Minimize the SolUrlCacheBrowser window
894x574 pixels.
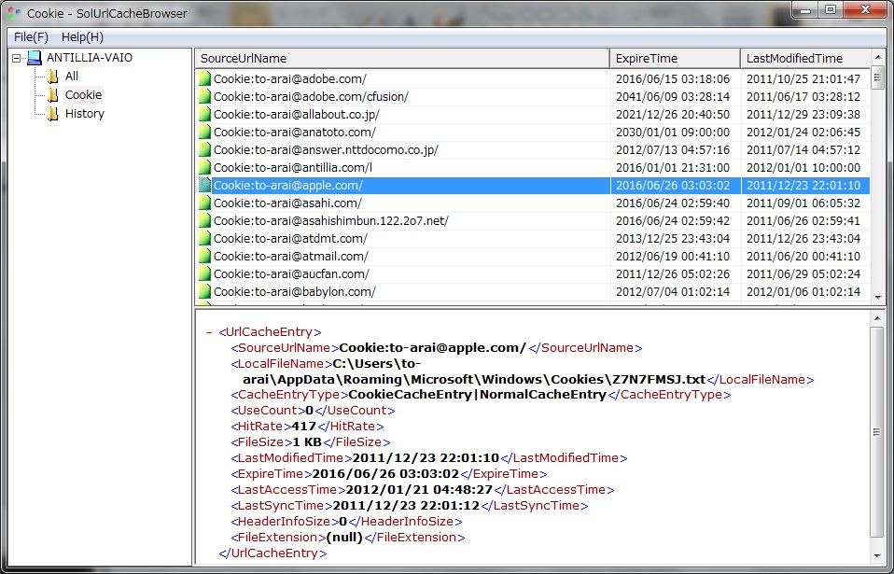click(x=805, y=9)
